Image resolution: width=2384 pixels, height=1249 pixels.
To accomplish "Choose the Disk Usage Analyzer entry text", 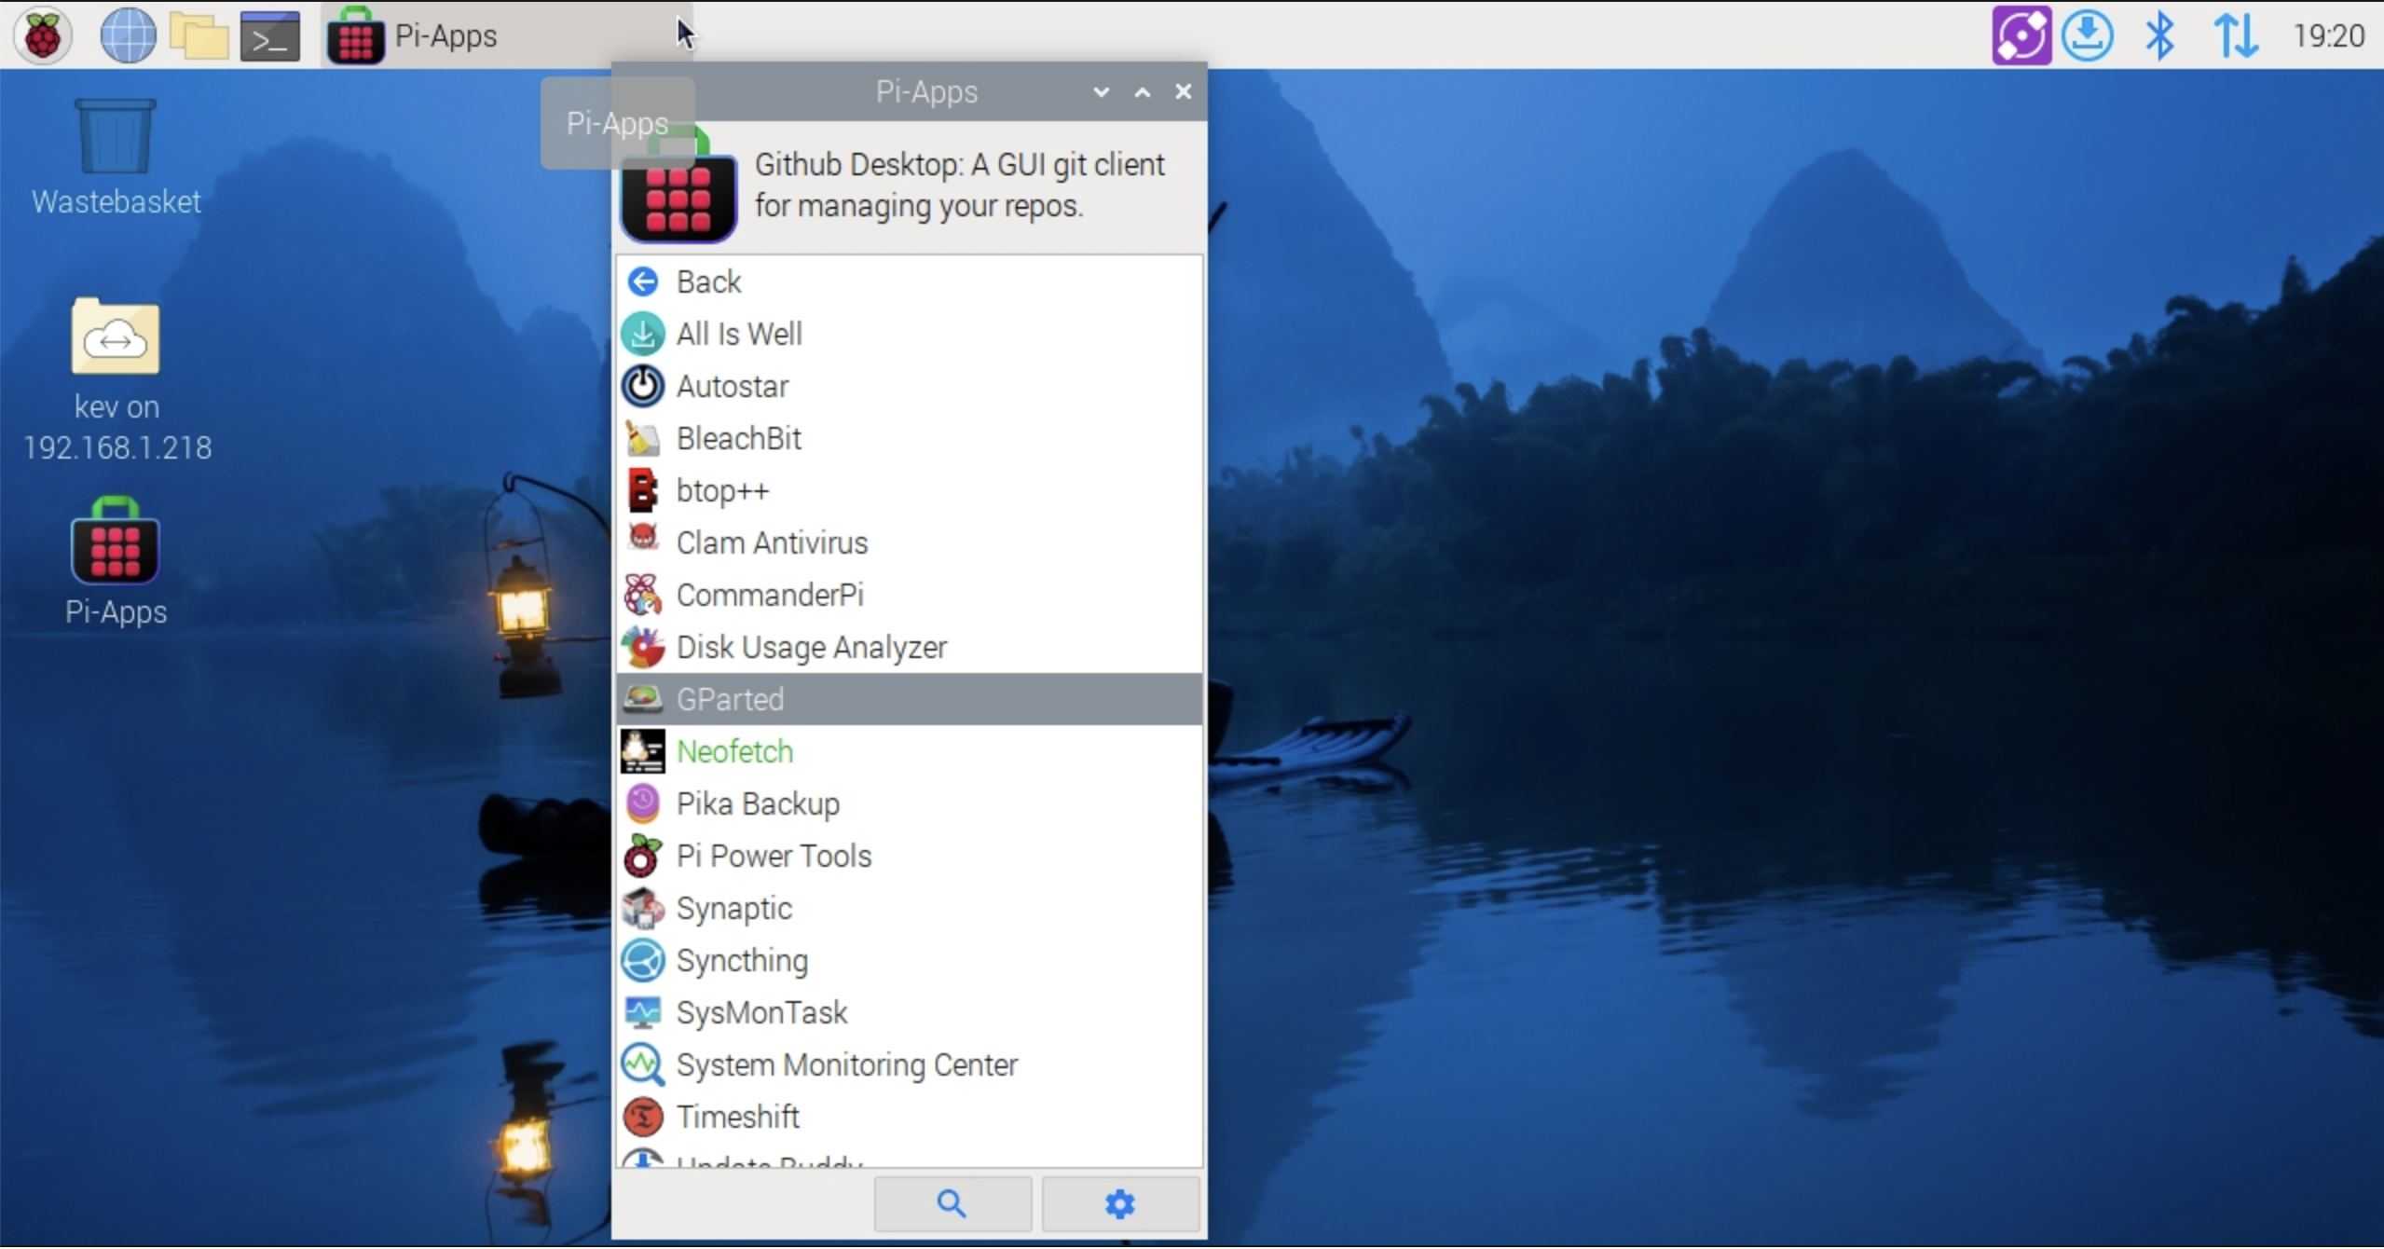I will (812, 647).
